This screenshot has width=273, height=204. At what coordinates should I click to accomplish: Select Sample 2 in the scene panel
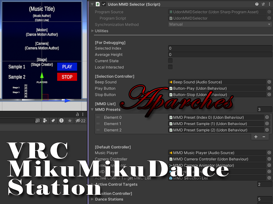(x=17, y=77)
